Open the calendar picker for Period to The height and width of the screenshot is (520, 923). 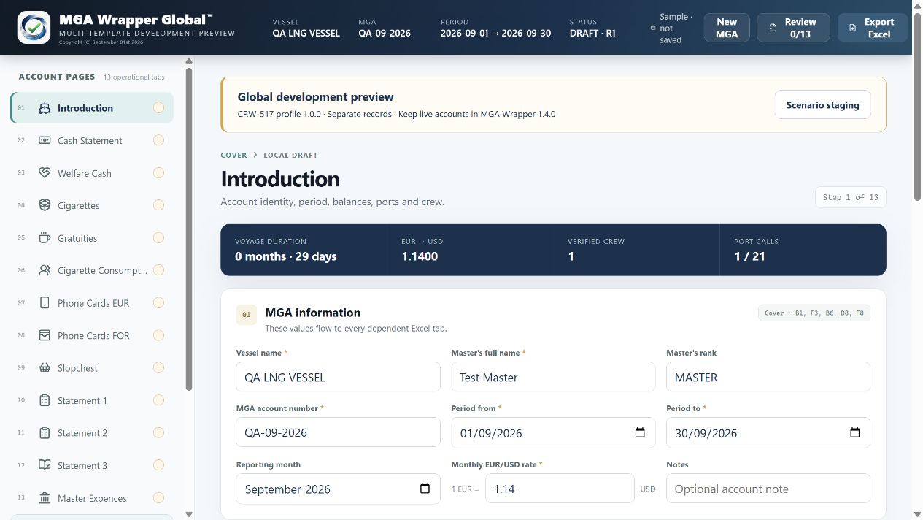855,432
